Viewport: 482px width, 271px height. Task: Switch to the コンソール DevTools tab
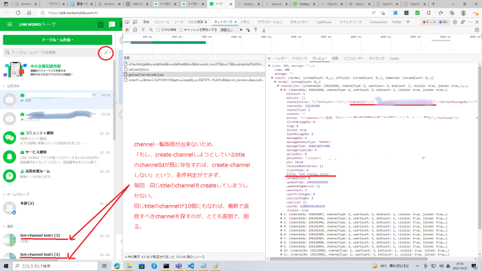[x=162, y=22]
